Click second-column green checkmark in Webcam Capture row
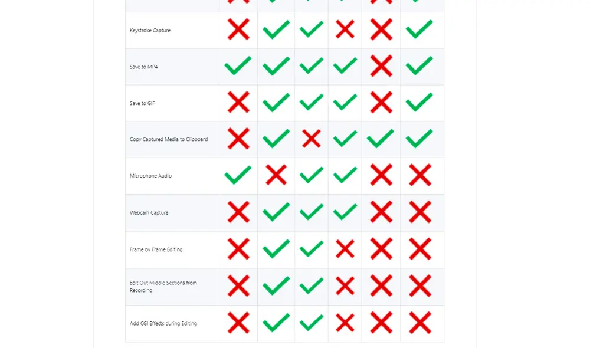 tap(276, 212)
